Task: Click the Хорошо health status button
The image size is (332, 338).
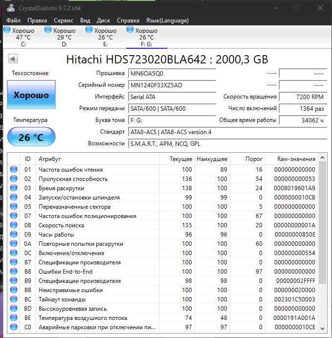Action: click(x=31, y=95)
